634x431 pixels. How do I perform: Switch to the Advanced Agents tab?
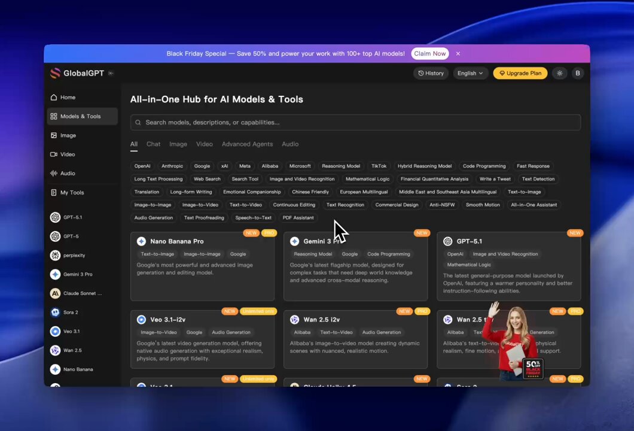coord(247,144)
